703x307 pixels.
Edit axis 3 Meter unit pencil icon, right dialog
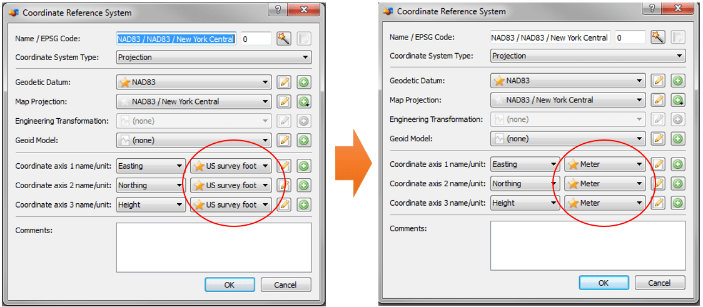click(658, 203)
